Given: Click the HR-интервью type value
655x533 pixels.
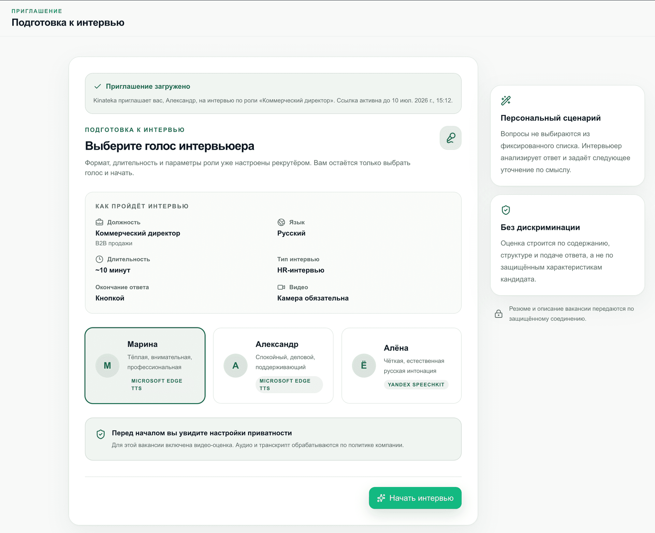Looking at the screenshot, I should tap(301, 270).
